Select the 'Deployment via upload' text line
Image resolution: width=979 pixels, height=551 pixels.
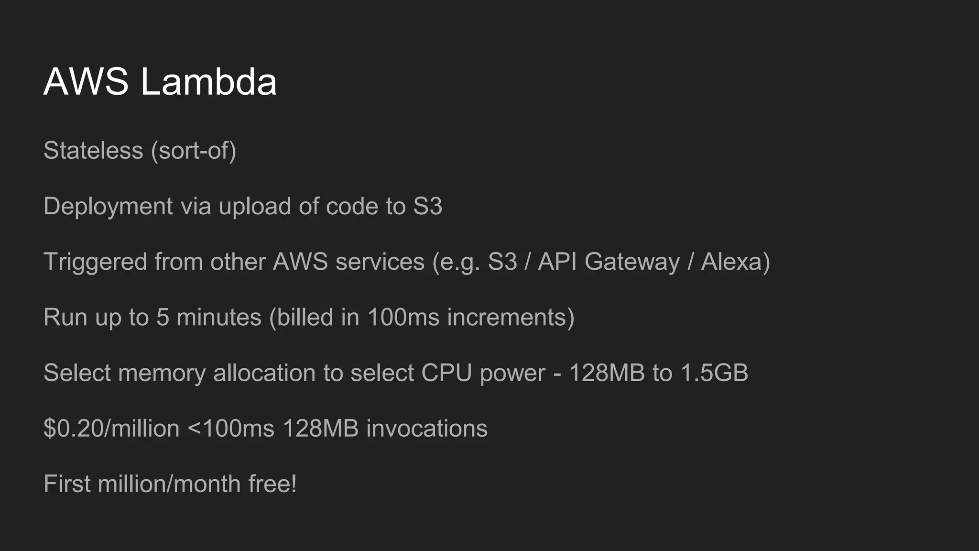[242, 206]
